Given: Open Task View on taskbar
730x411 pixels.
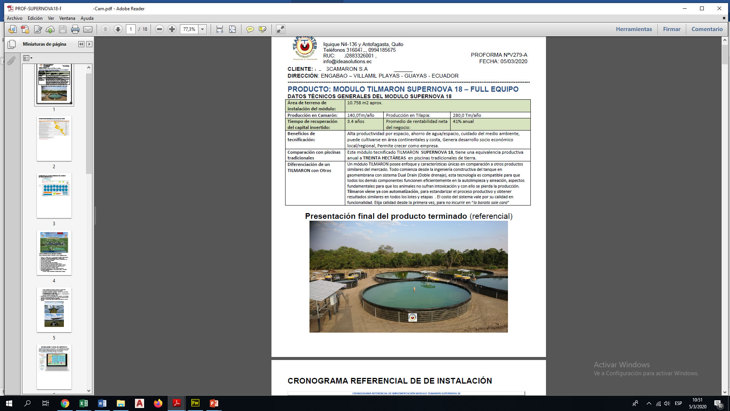Looking at the screenshot, I should coord(46,403).
